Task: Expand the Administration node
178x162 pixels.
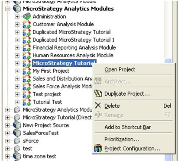Action: click(x=17, y=16)
